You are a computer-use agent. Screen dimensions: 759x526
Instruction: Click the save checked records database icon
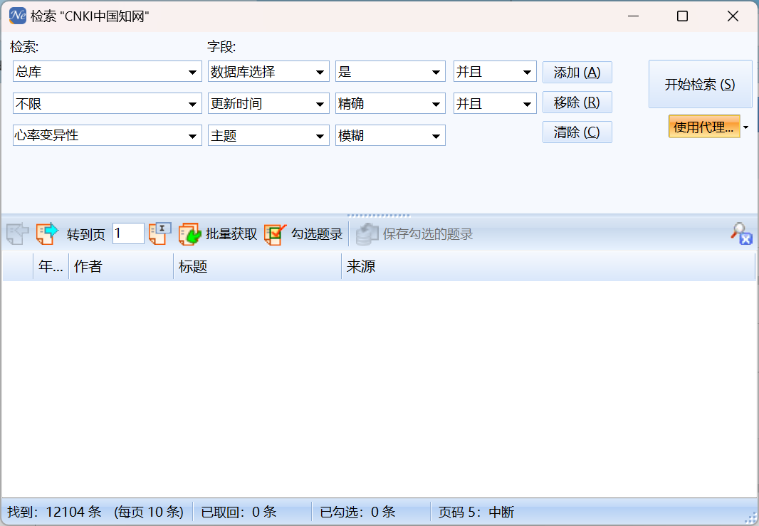pyautogui.click(x=367, y=233)
